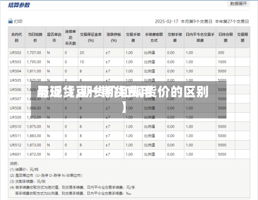Image resolution: width=258 pixels, height=200 pixels.
Task: Click settlement price 1,872.00
Action: click(x=34, y=155)
